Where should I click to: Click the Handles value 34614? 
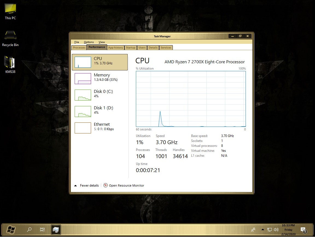coord(180,156)
